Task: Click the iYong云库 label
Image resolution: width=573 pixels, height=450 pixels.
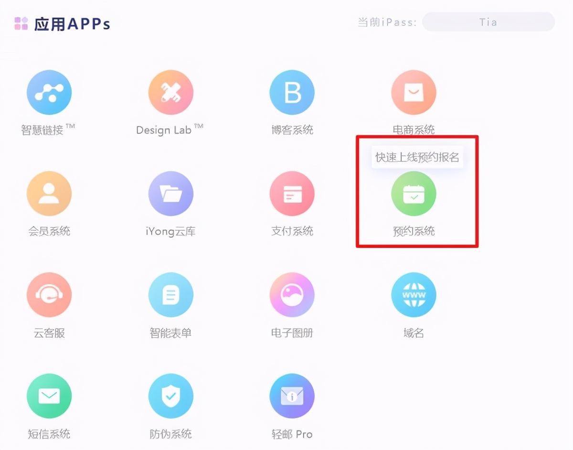Action: click(170, 232)
